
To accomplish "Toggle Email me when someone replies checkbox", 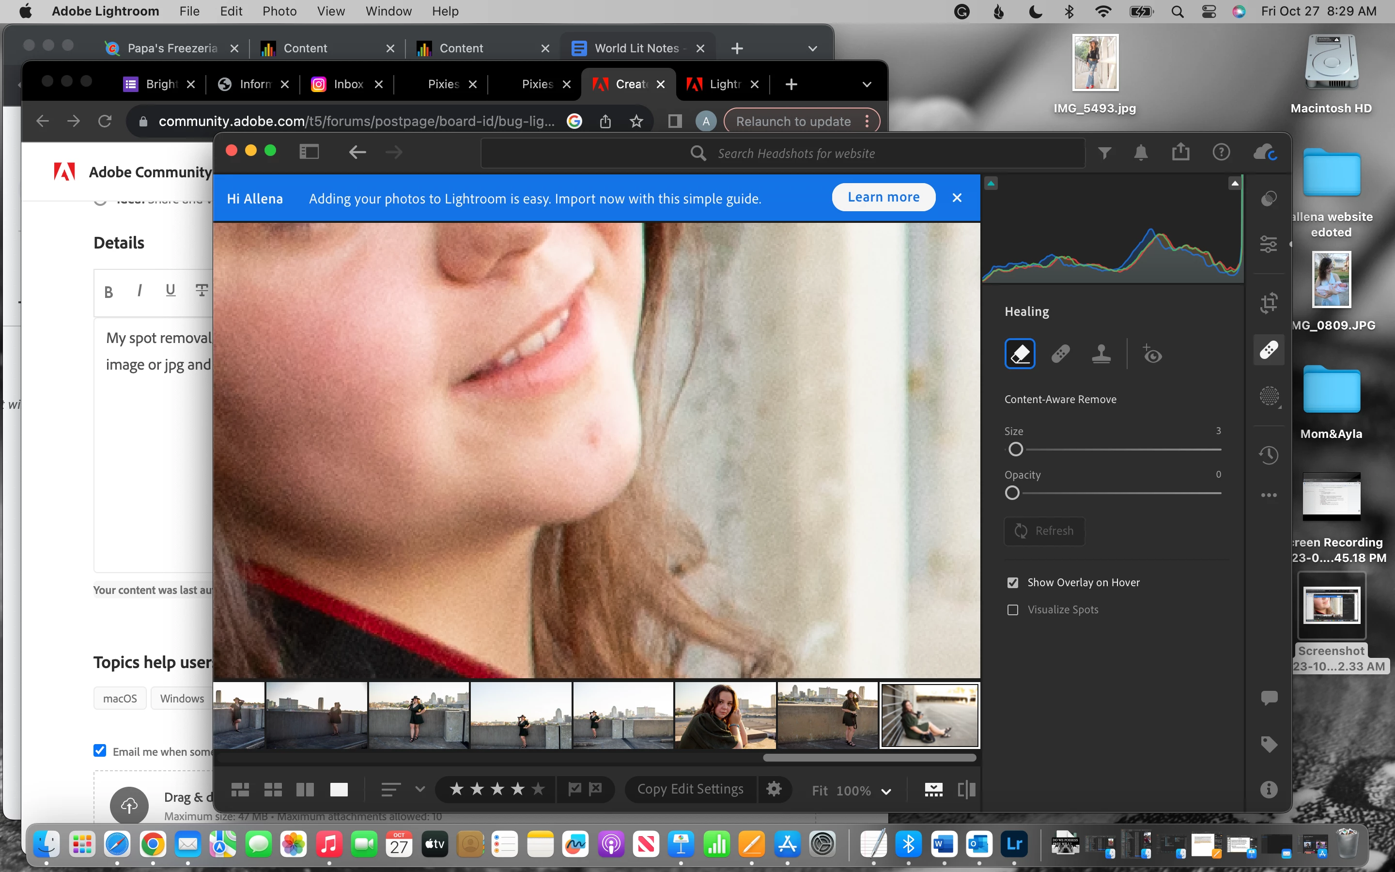I will [x=100, y=750].
